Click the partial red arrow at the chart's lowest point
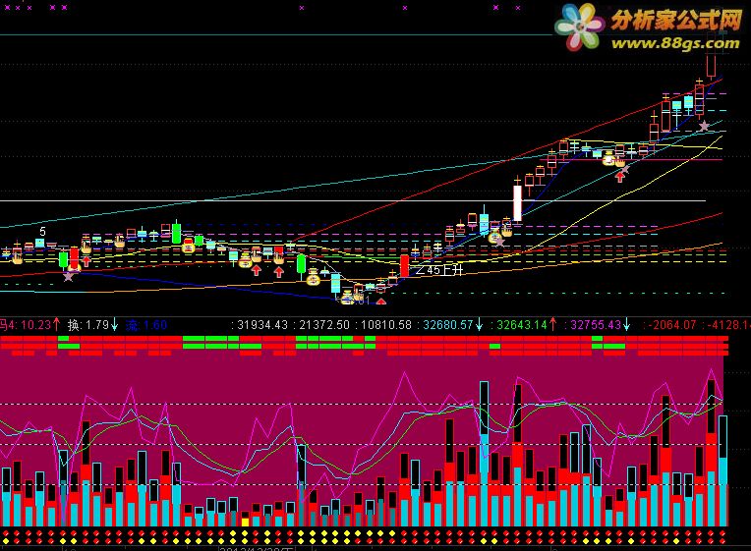 tap(380, 302)
